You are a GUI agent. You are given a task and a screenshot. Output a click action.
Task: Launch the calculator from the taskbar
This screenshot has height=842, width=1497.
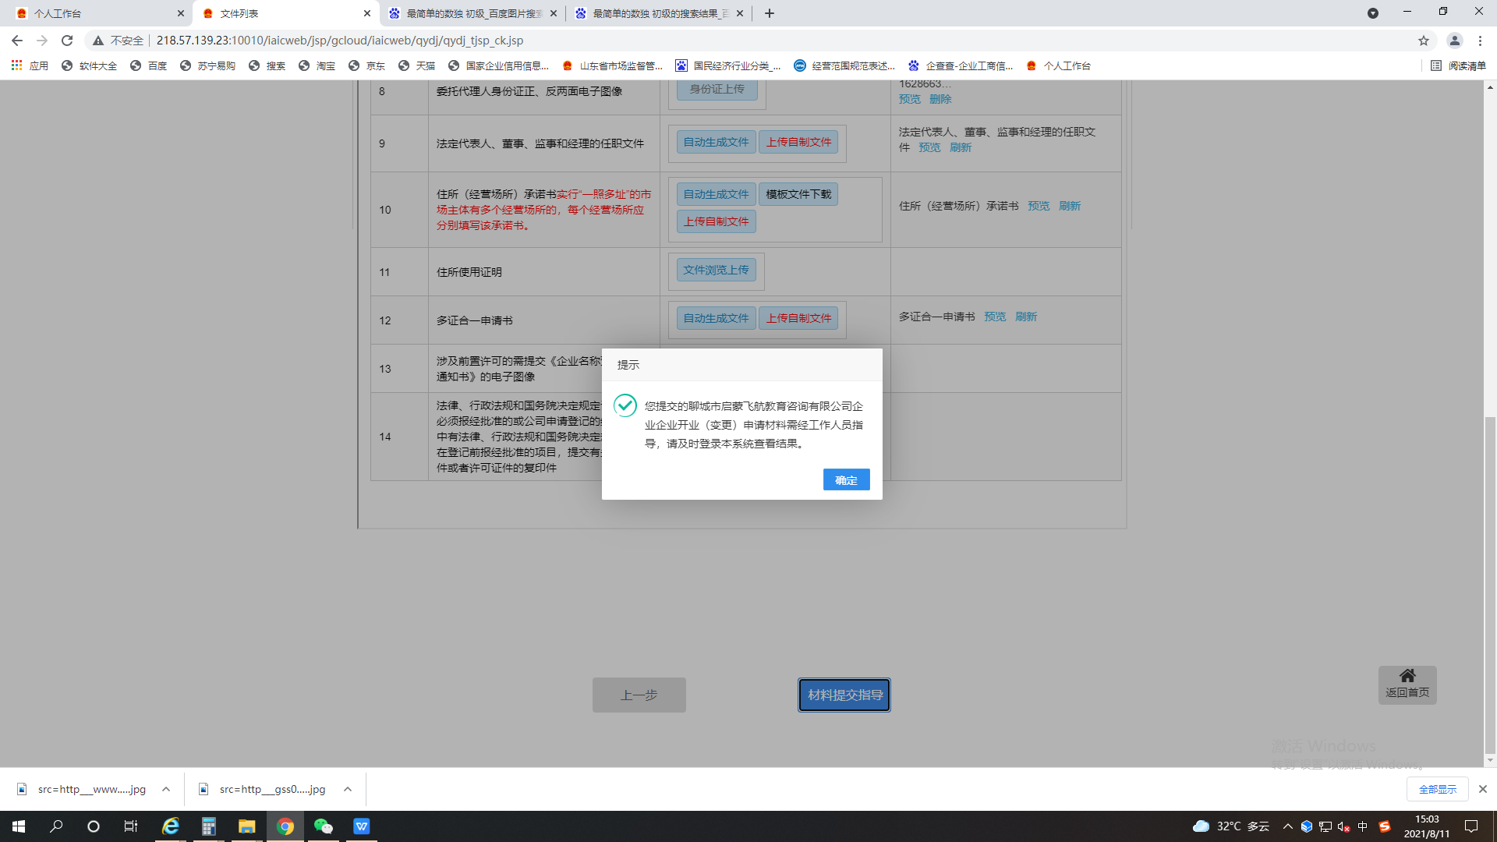point(208,826)
